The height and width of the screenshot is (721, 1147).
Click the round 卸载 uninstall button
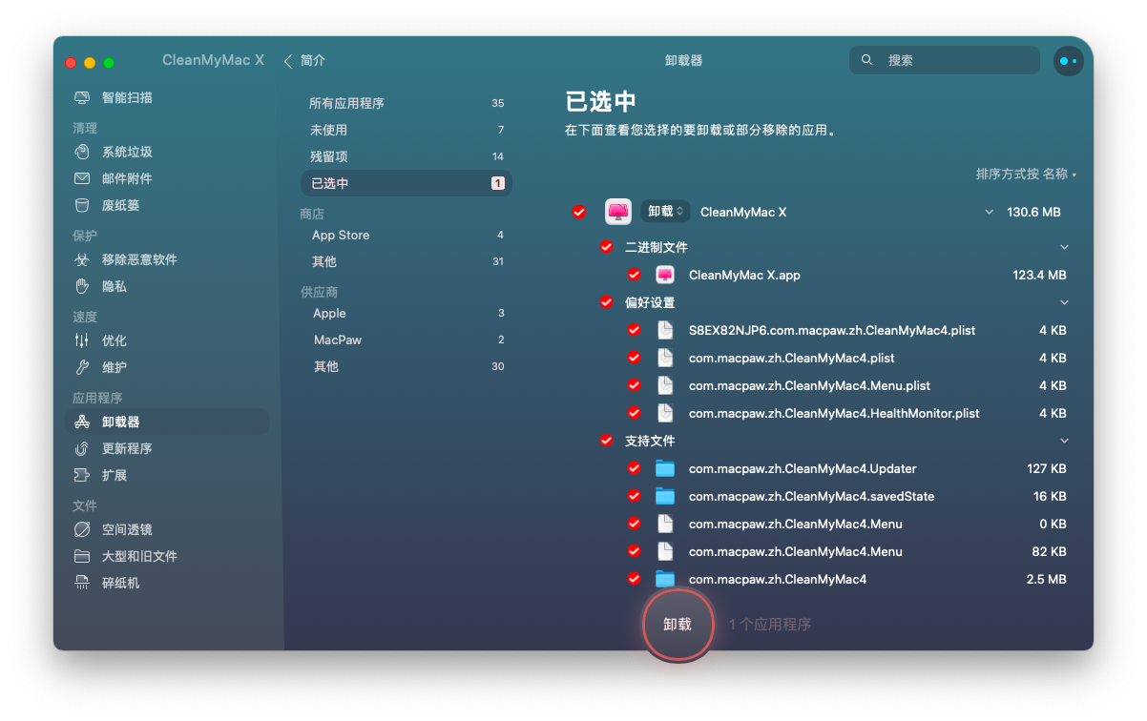[x=678, y=625]
